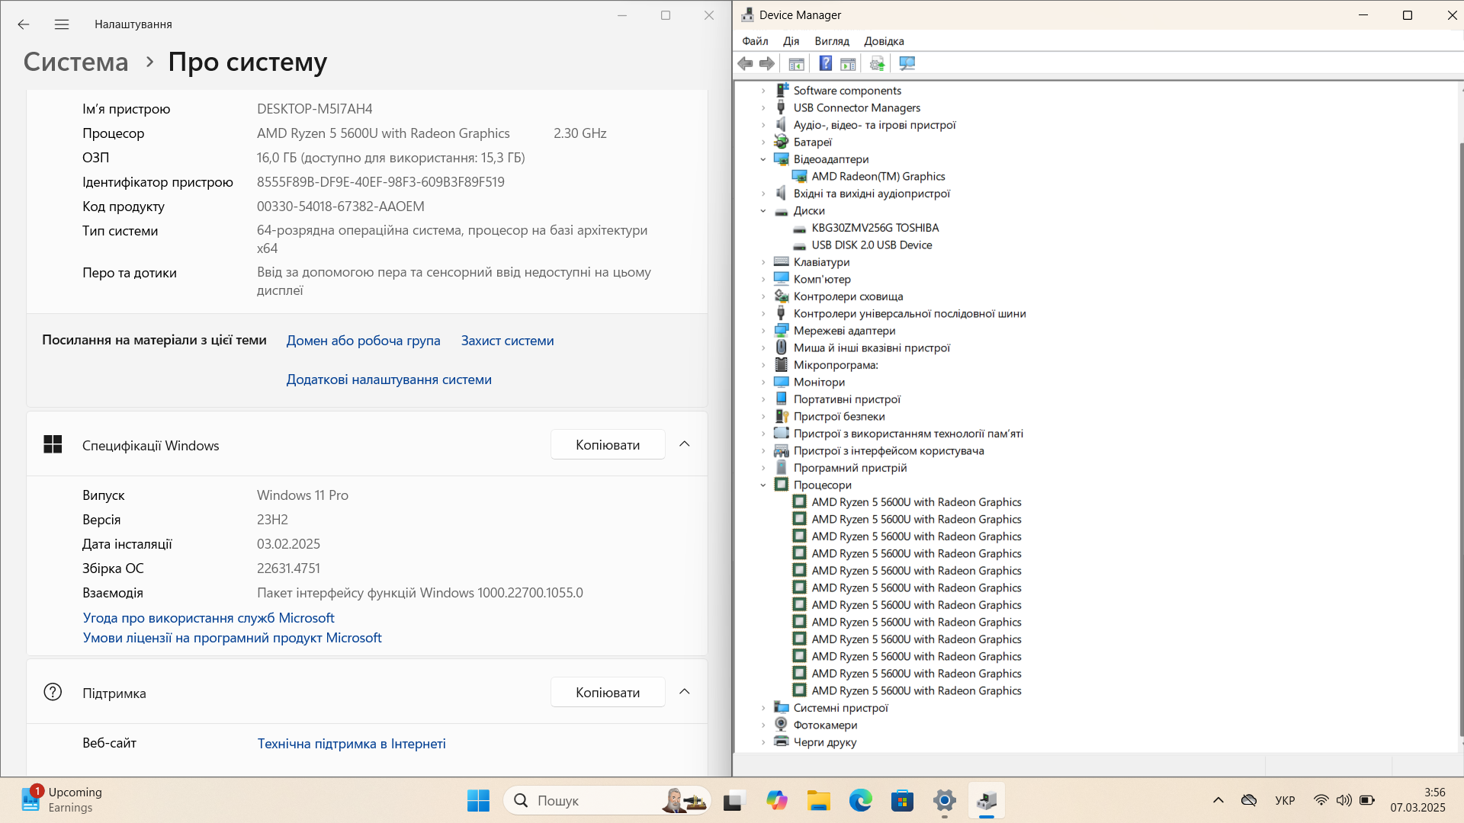Open the Settings hamburger navigation menu
Screen dimensions: 1464x823
62,24
